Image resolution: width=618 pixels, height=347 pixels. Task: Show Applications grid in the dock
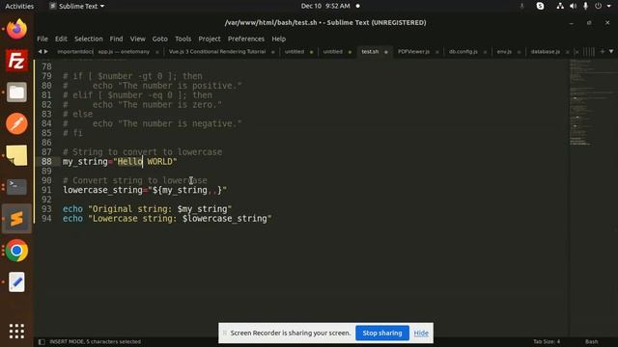[x=16, y=331]
